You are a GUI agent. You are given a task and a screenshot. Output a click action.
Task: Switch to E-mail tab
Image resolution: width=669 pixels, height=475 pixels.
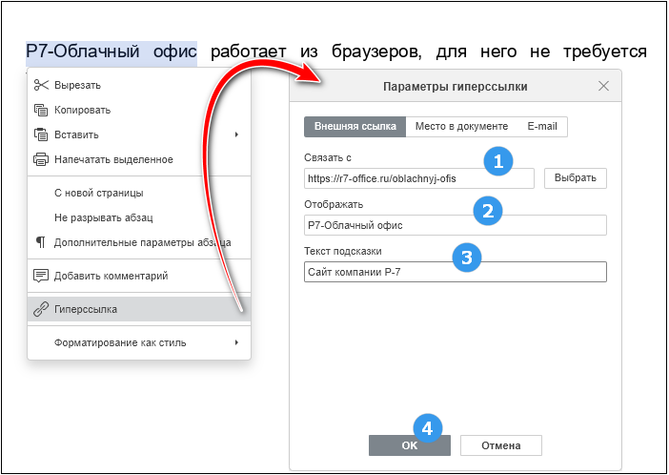pyautogui.click(x=542, y=127)
